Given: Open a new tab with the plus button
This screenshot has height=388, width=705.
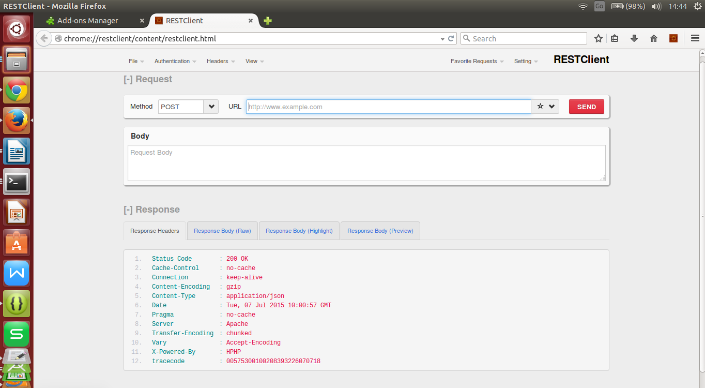Looking at the screenshot, I should click(267, 21).
